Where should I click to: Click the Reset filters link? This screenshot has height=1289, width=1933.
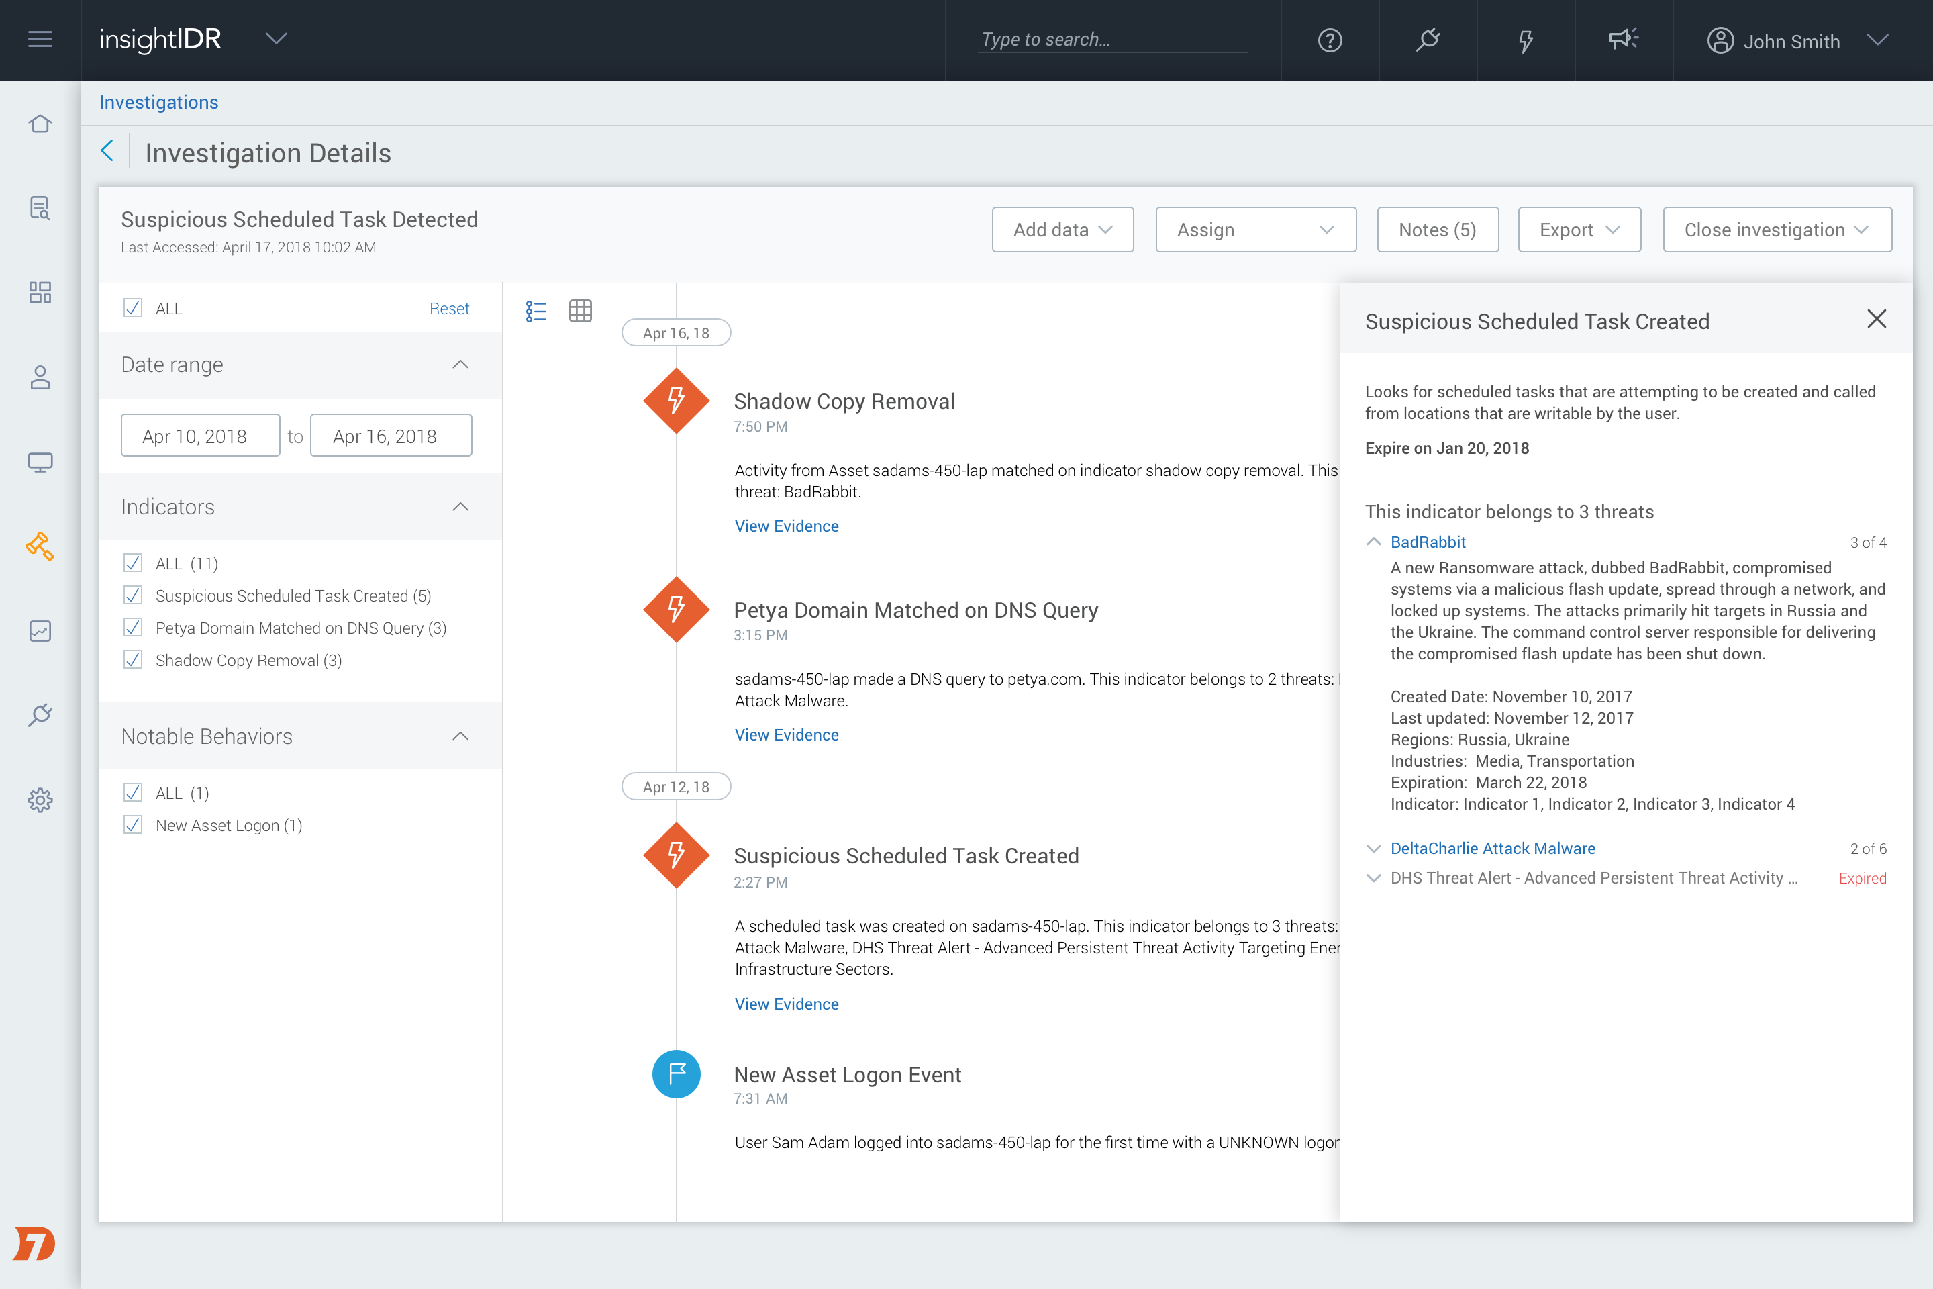[450, 308]
